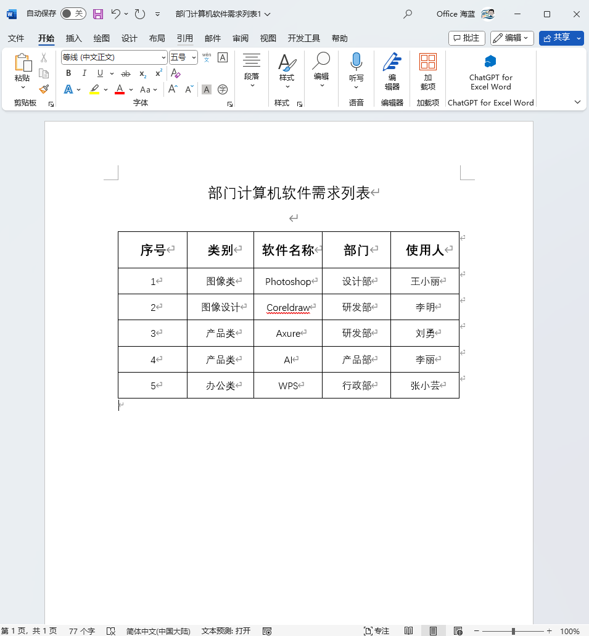
Task: Expand highlight color options arrow
Action: (105, 89)
